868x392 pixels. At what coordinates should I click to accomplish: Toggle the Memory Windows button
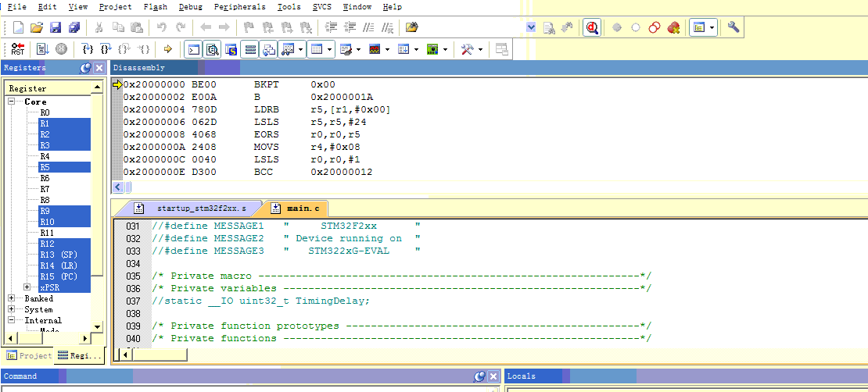(317, 49)
